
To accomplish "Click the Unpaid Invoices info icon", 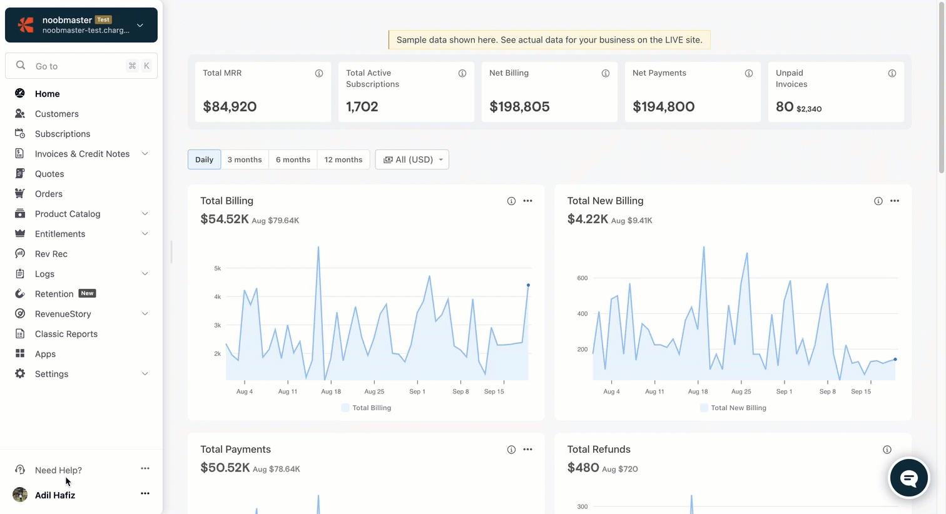I will pos(892,74).
